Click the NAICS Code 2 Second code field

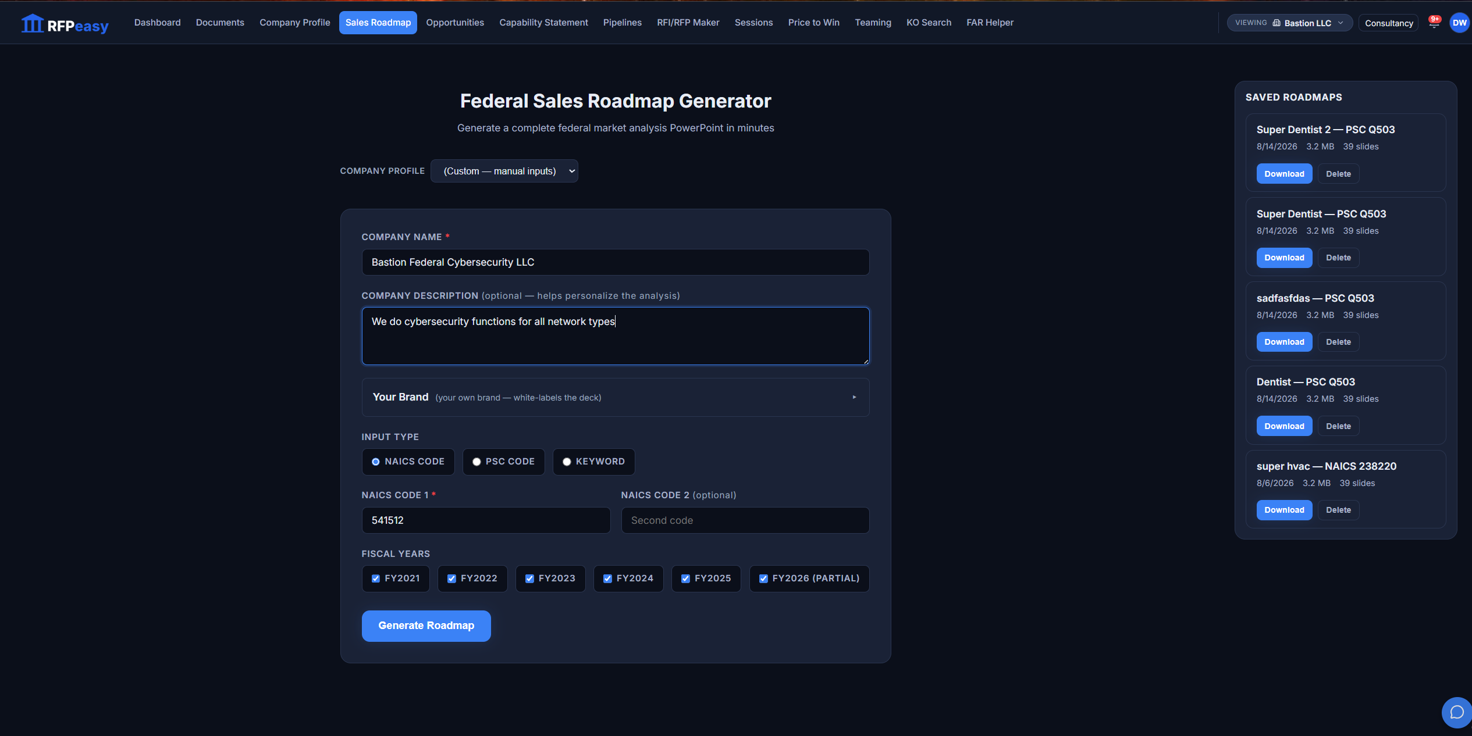tap(745, 520)
